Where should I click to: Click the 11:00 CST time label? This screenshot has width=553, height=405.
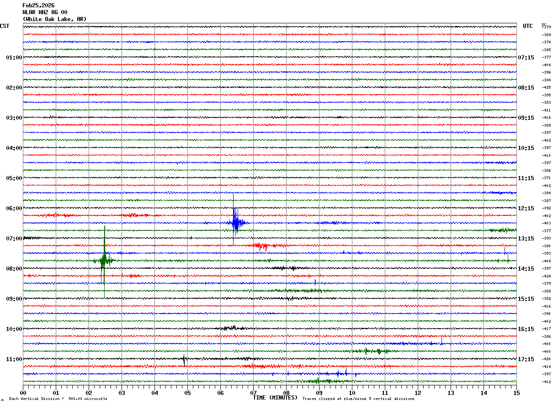point(14,359)
